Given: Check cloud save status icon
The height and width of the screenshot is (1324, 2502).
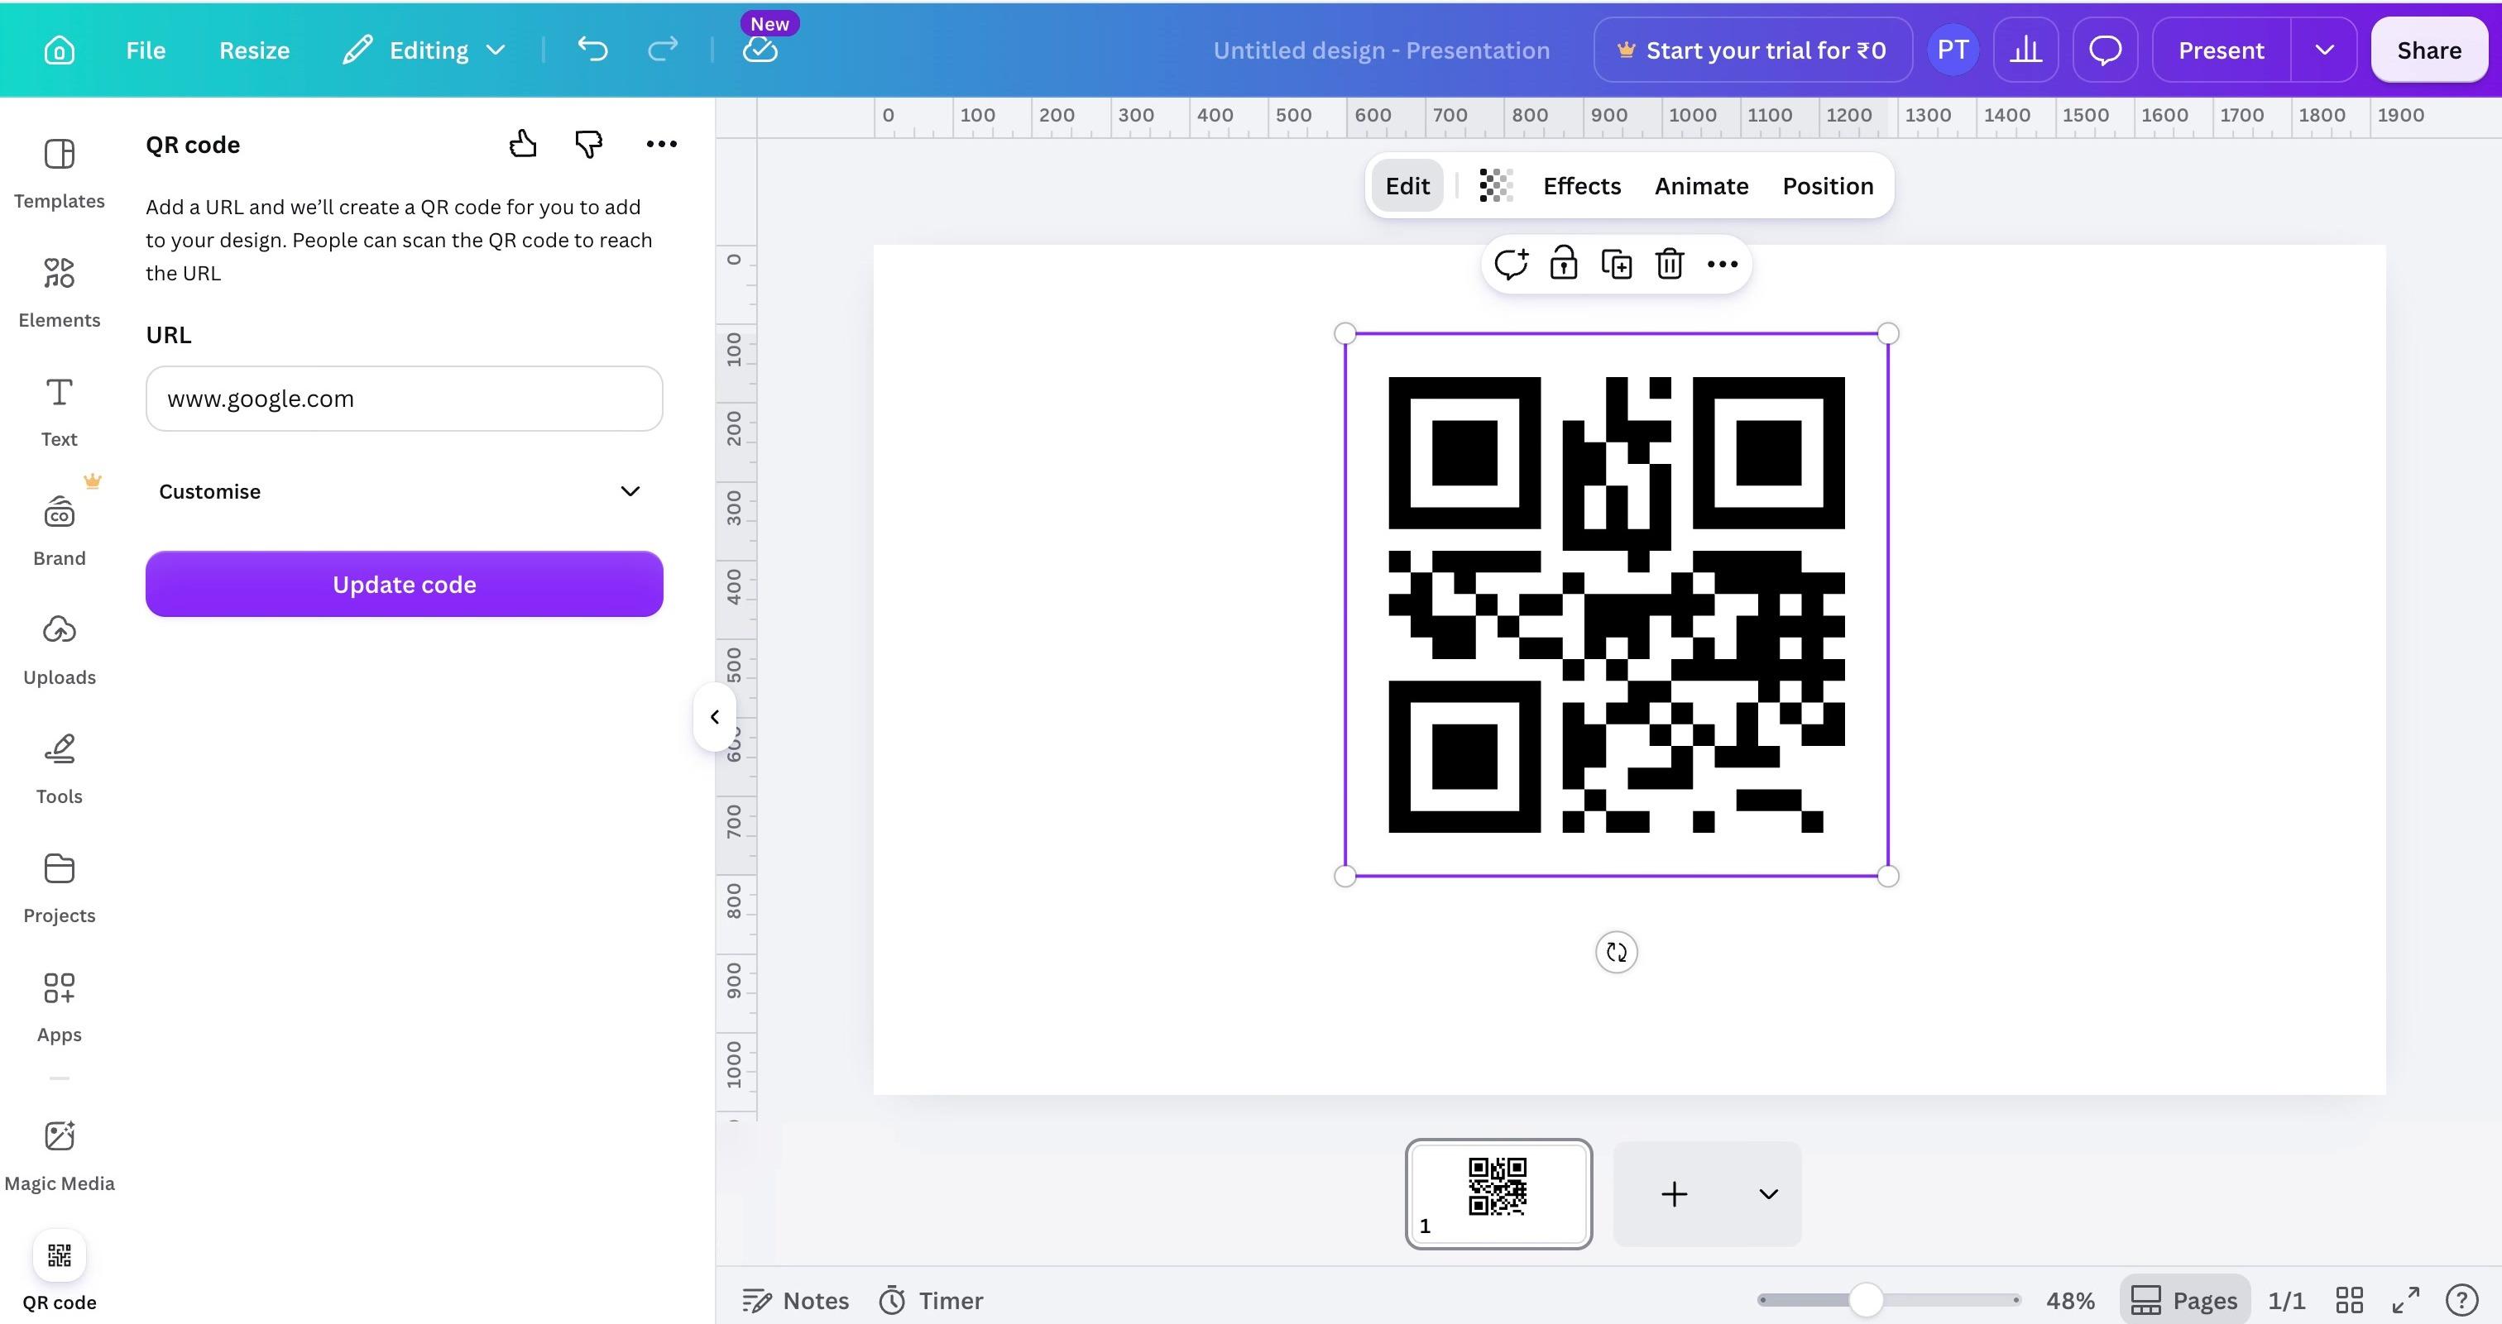Looking at the screenshot, I should coord(760,50).
